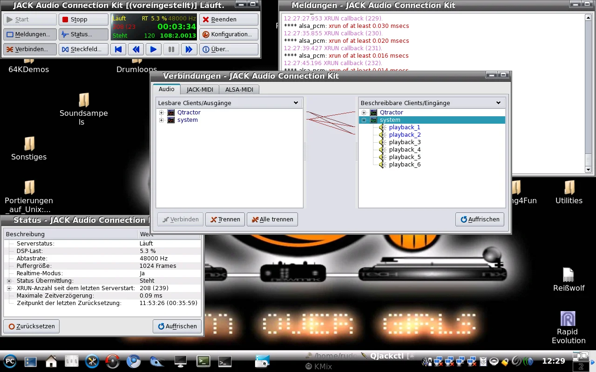Open the Über about dialog
This screenshot has width=596, height=372.
point(229,49)
